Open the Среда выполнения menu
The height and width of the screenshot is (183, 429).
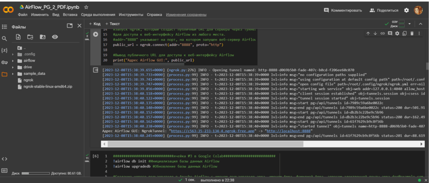tap(98, 15)
